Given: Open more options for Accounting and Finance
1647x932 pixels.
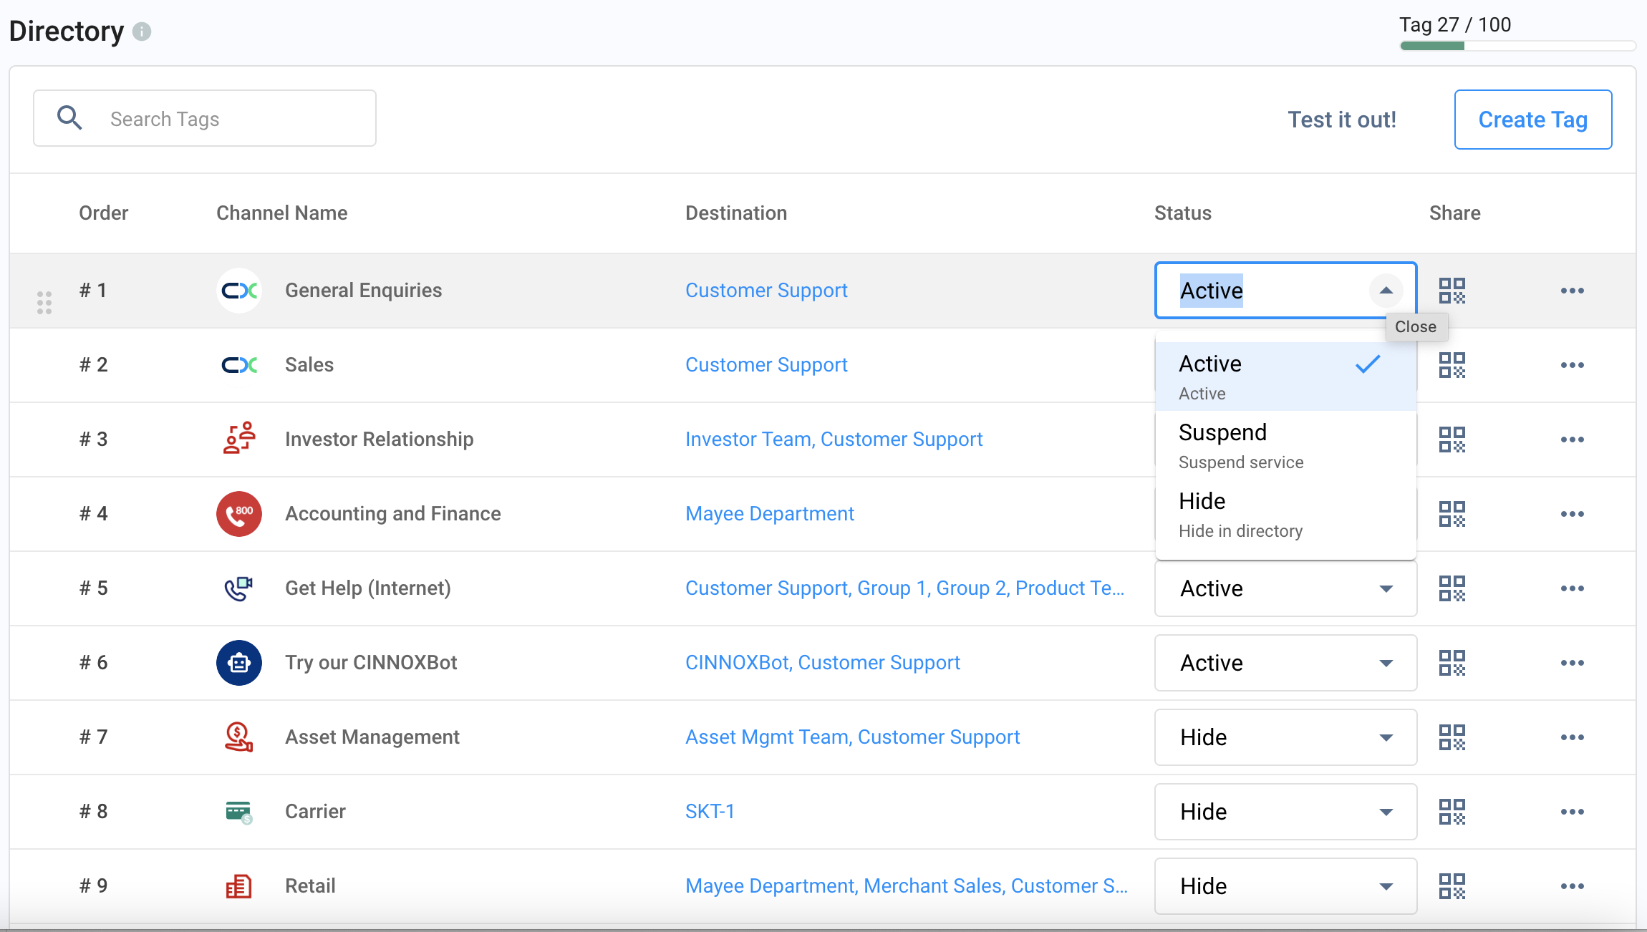Looking at the screenshot, I should point(1573,514).
